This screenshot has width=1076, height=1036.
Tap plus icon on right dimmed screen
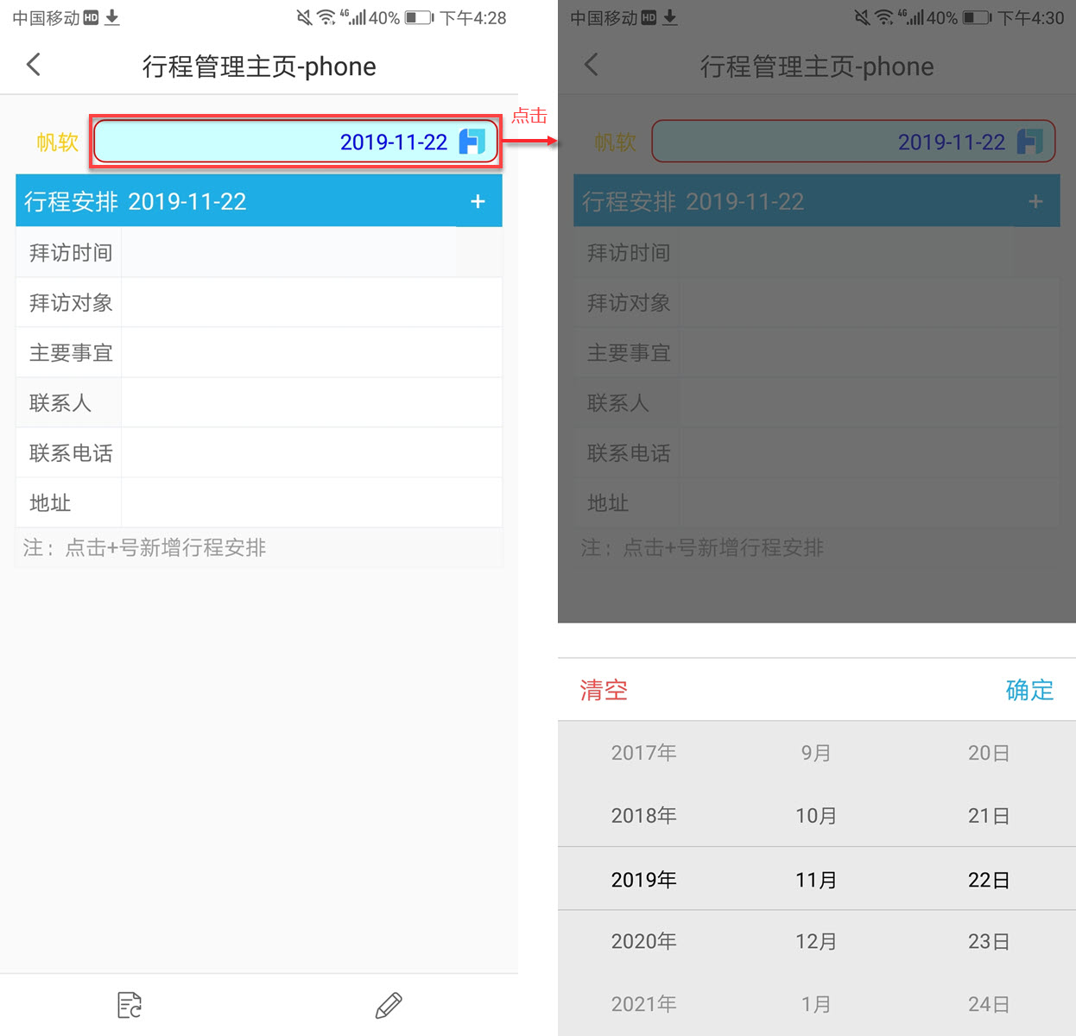click(1035, 202)
